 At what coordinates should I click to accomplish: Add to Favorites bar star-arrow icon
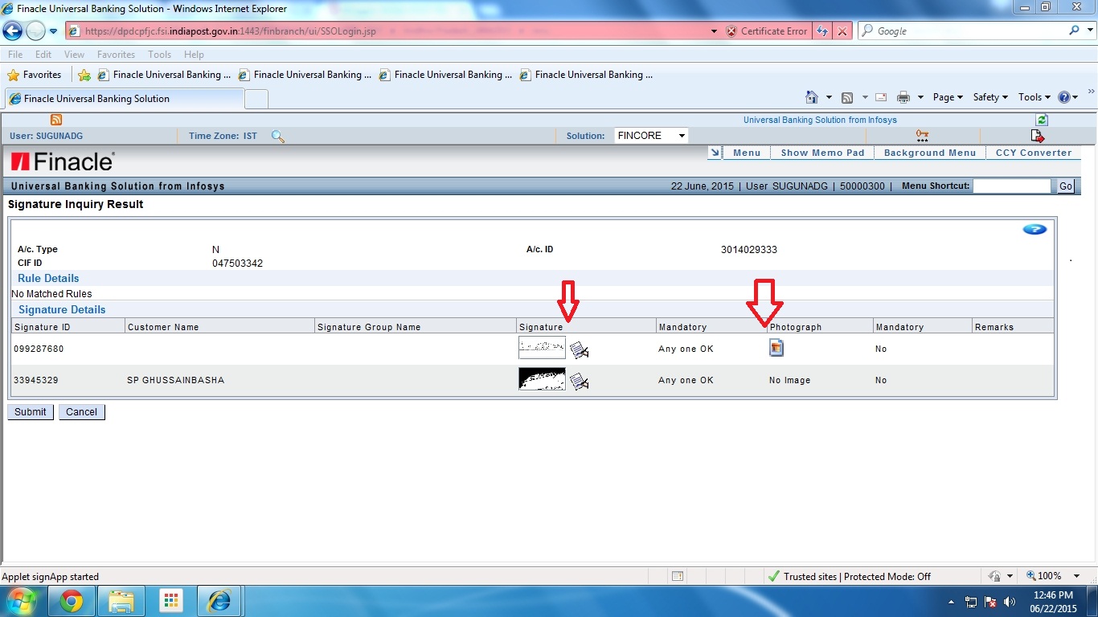pos(84,75)
